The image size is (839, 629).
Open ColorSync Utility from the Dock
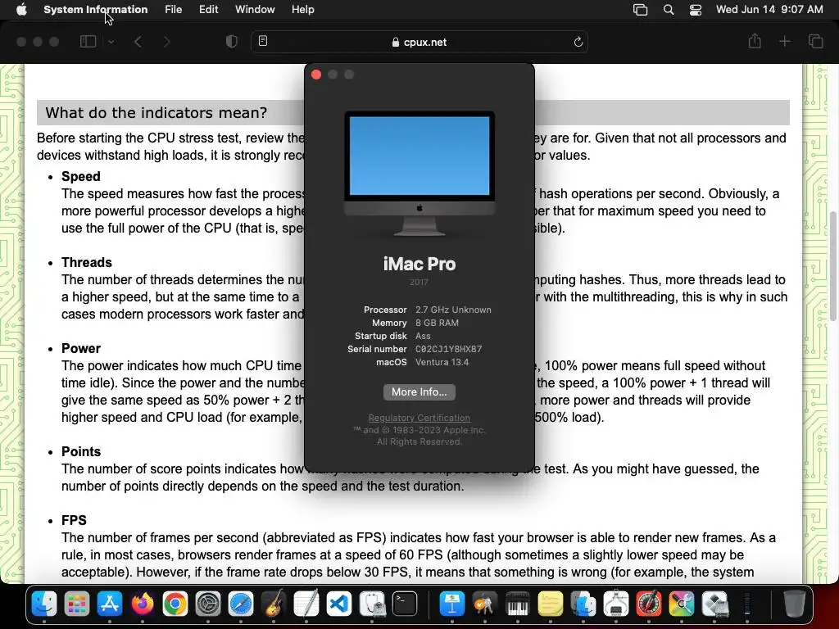pos(681,604)
